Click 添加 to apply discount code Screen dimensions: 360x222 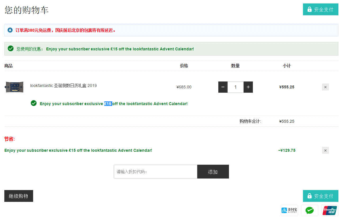(213, 172)
